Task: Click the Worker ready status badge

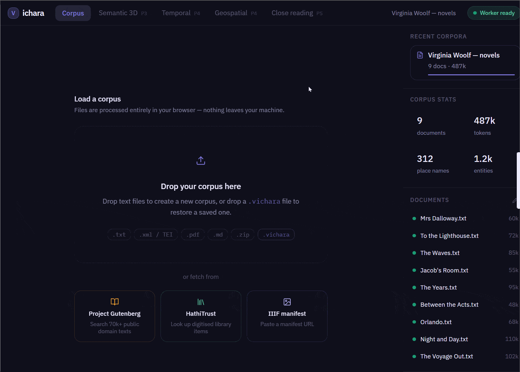Action: 494,13
